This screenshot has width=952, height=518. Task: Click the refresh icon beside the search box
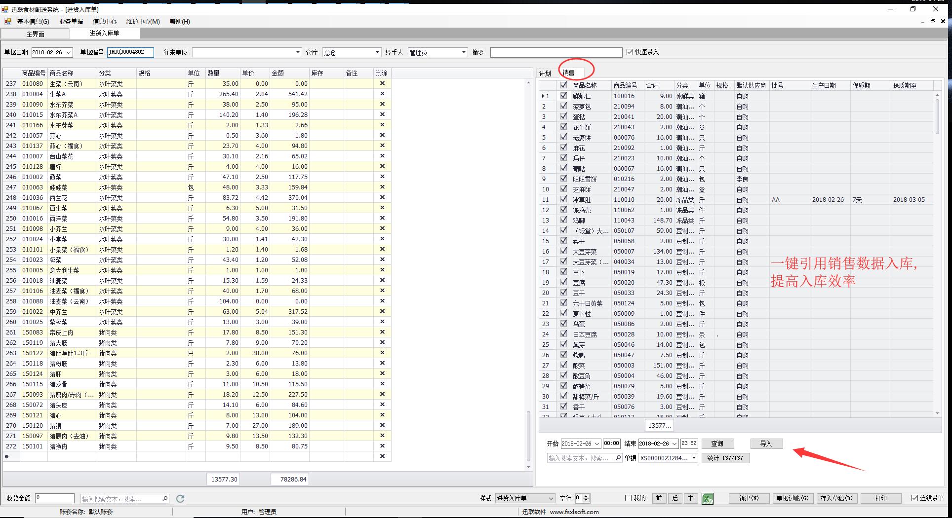[x=180, y=499]
